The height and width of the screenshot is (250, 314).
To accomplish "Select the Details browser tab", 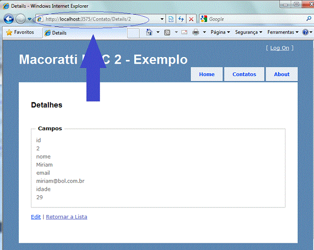I will pos(85,33).
